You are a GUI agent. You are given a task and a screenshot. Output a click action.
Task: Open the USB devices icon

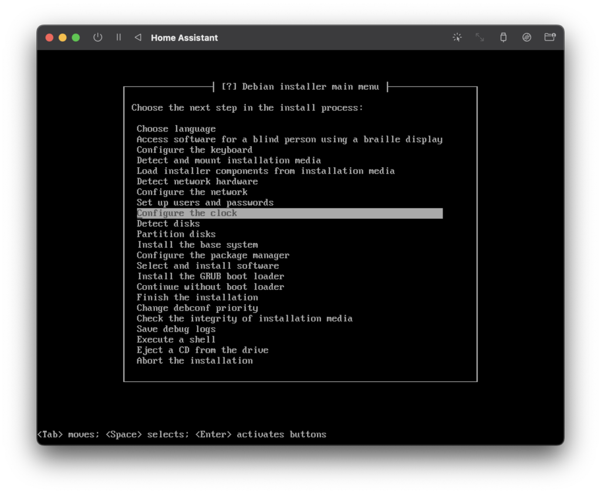[503, 37]
